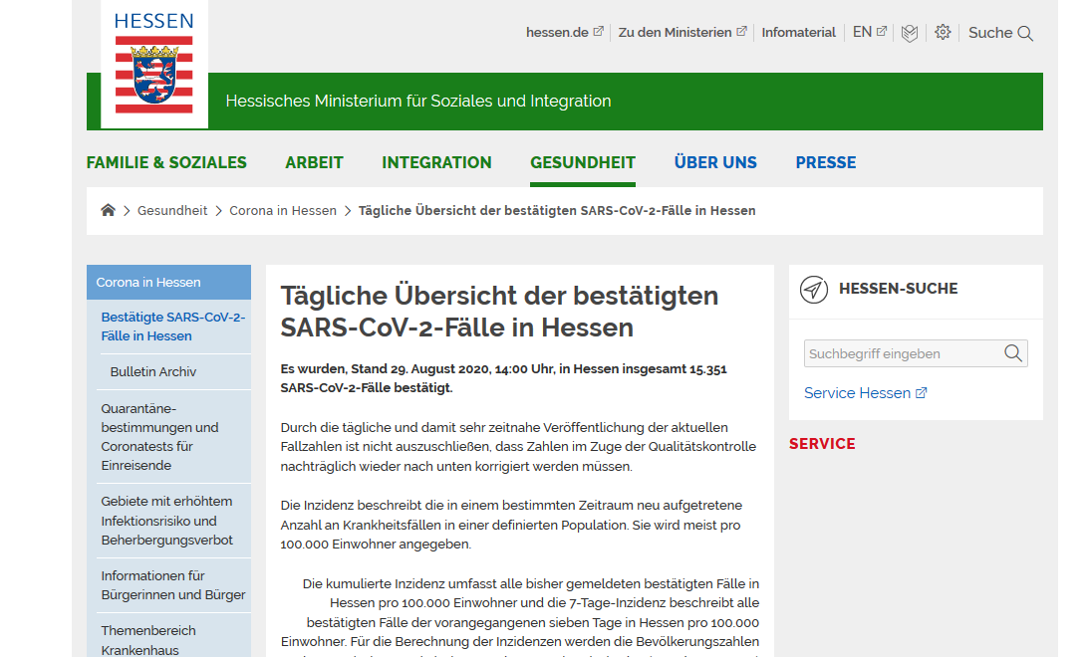Open the easy-language book icon in header

[x=910, y=33]
